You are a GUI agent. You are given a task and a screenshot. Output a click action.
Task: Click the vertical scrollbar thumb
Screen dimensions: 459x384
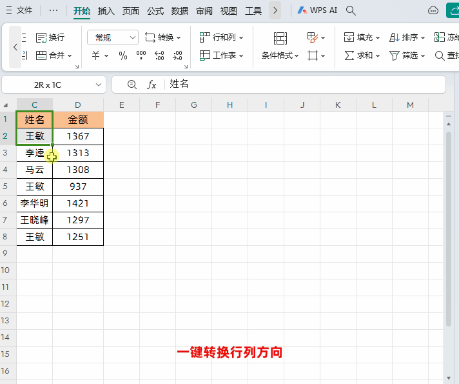[x=449, y=228]
